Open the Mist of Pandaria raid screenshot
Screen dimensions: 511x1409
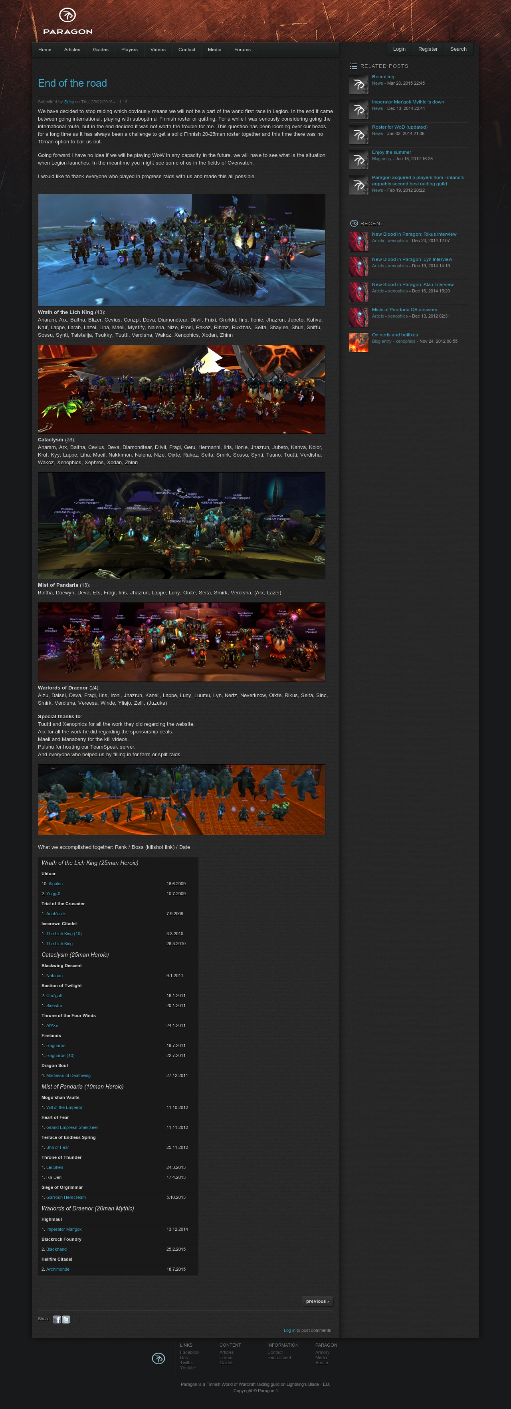182,526
